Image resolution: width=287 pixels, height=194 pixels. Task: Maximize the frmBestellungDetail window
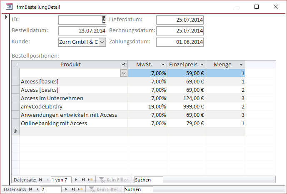coord(257,7)
